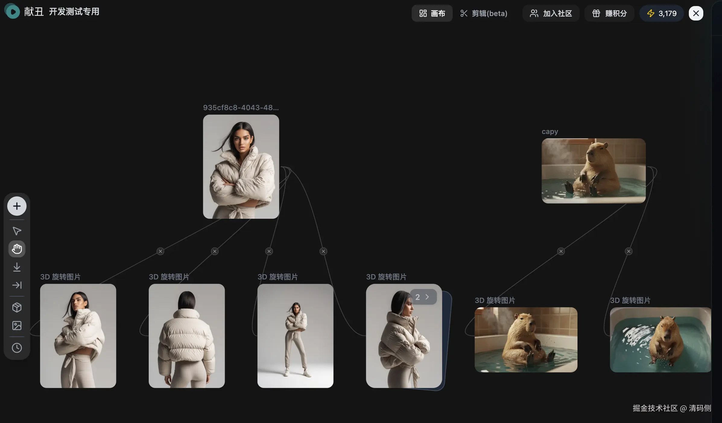
Task: Delete the rightmost capy connection line
Action: 629,251
